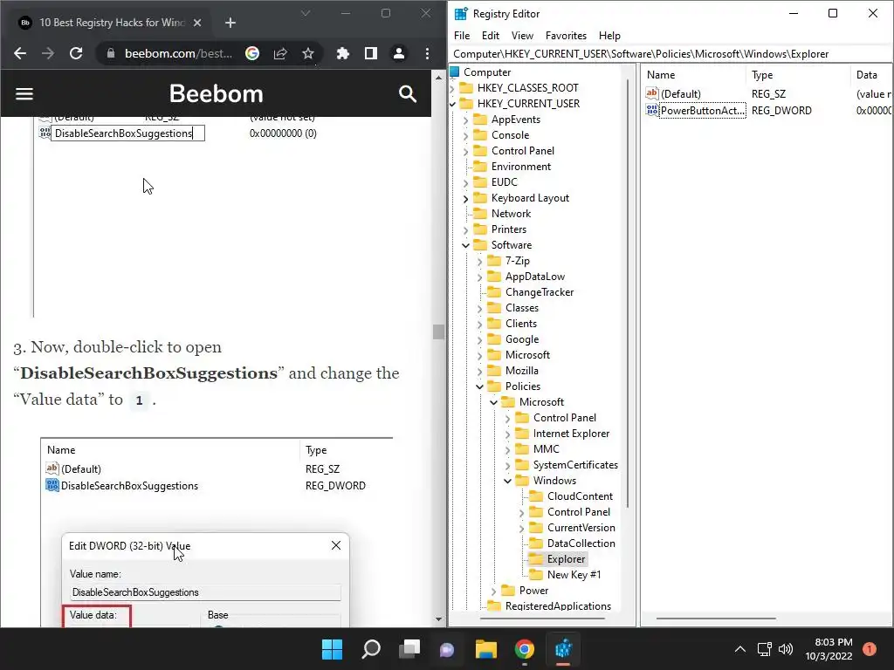Open File menu in Registry Editor
The image size is (894, 670).
click(462, 35)
